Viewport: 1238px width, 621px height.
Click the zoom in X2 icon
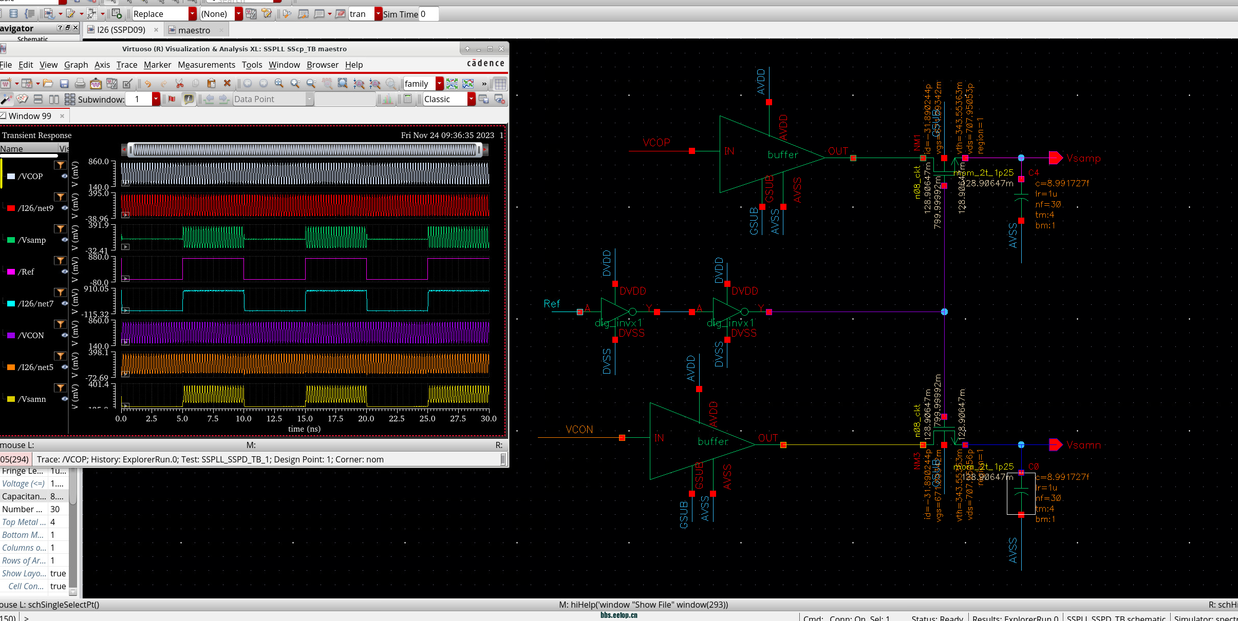pyautogui.click(x=295, y=83)
